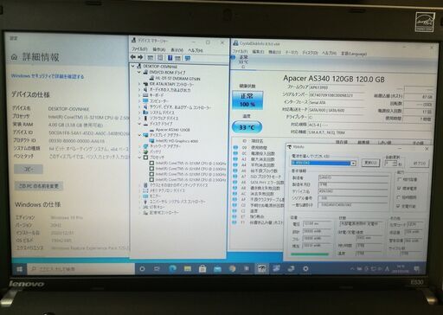
Task: Open File Explorer from taskbar
Action: [x=188, y=269]
